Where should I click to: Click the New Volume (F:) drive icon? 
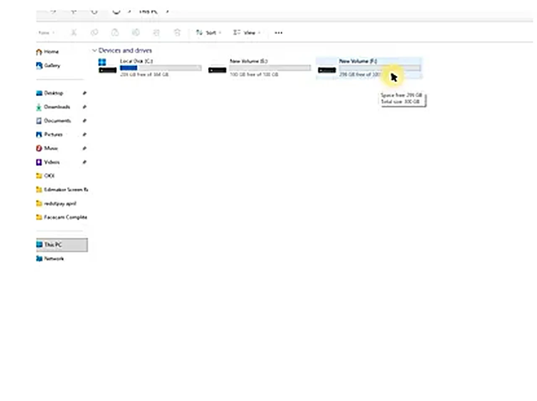(327, 70)
